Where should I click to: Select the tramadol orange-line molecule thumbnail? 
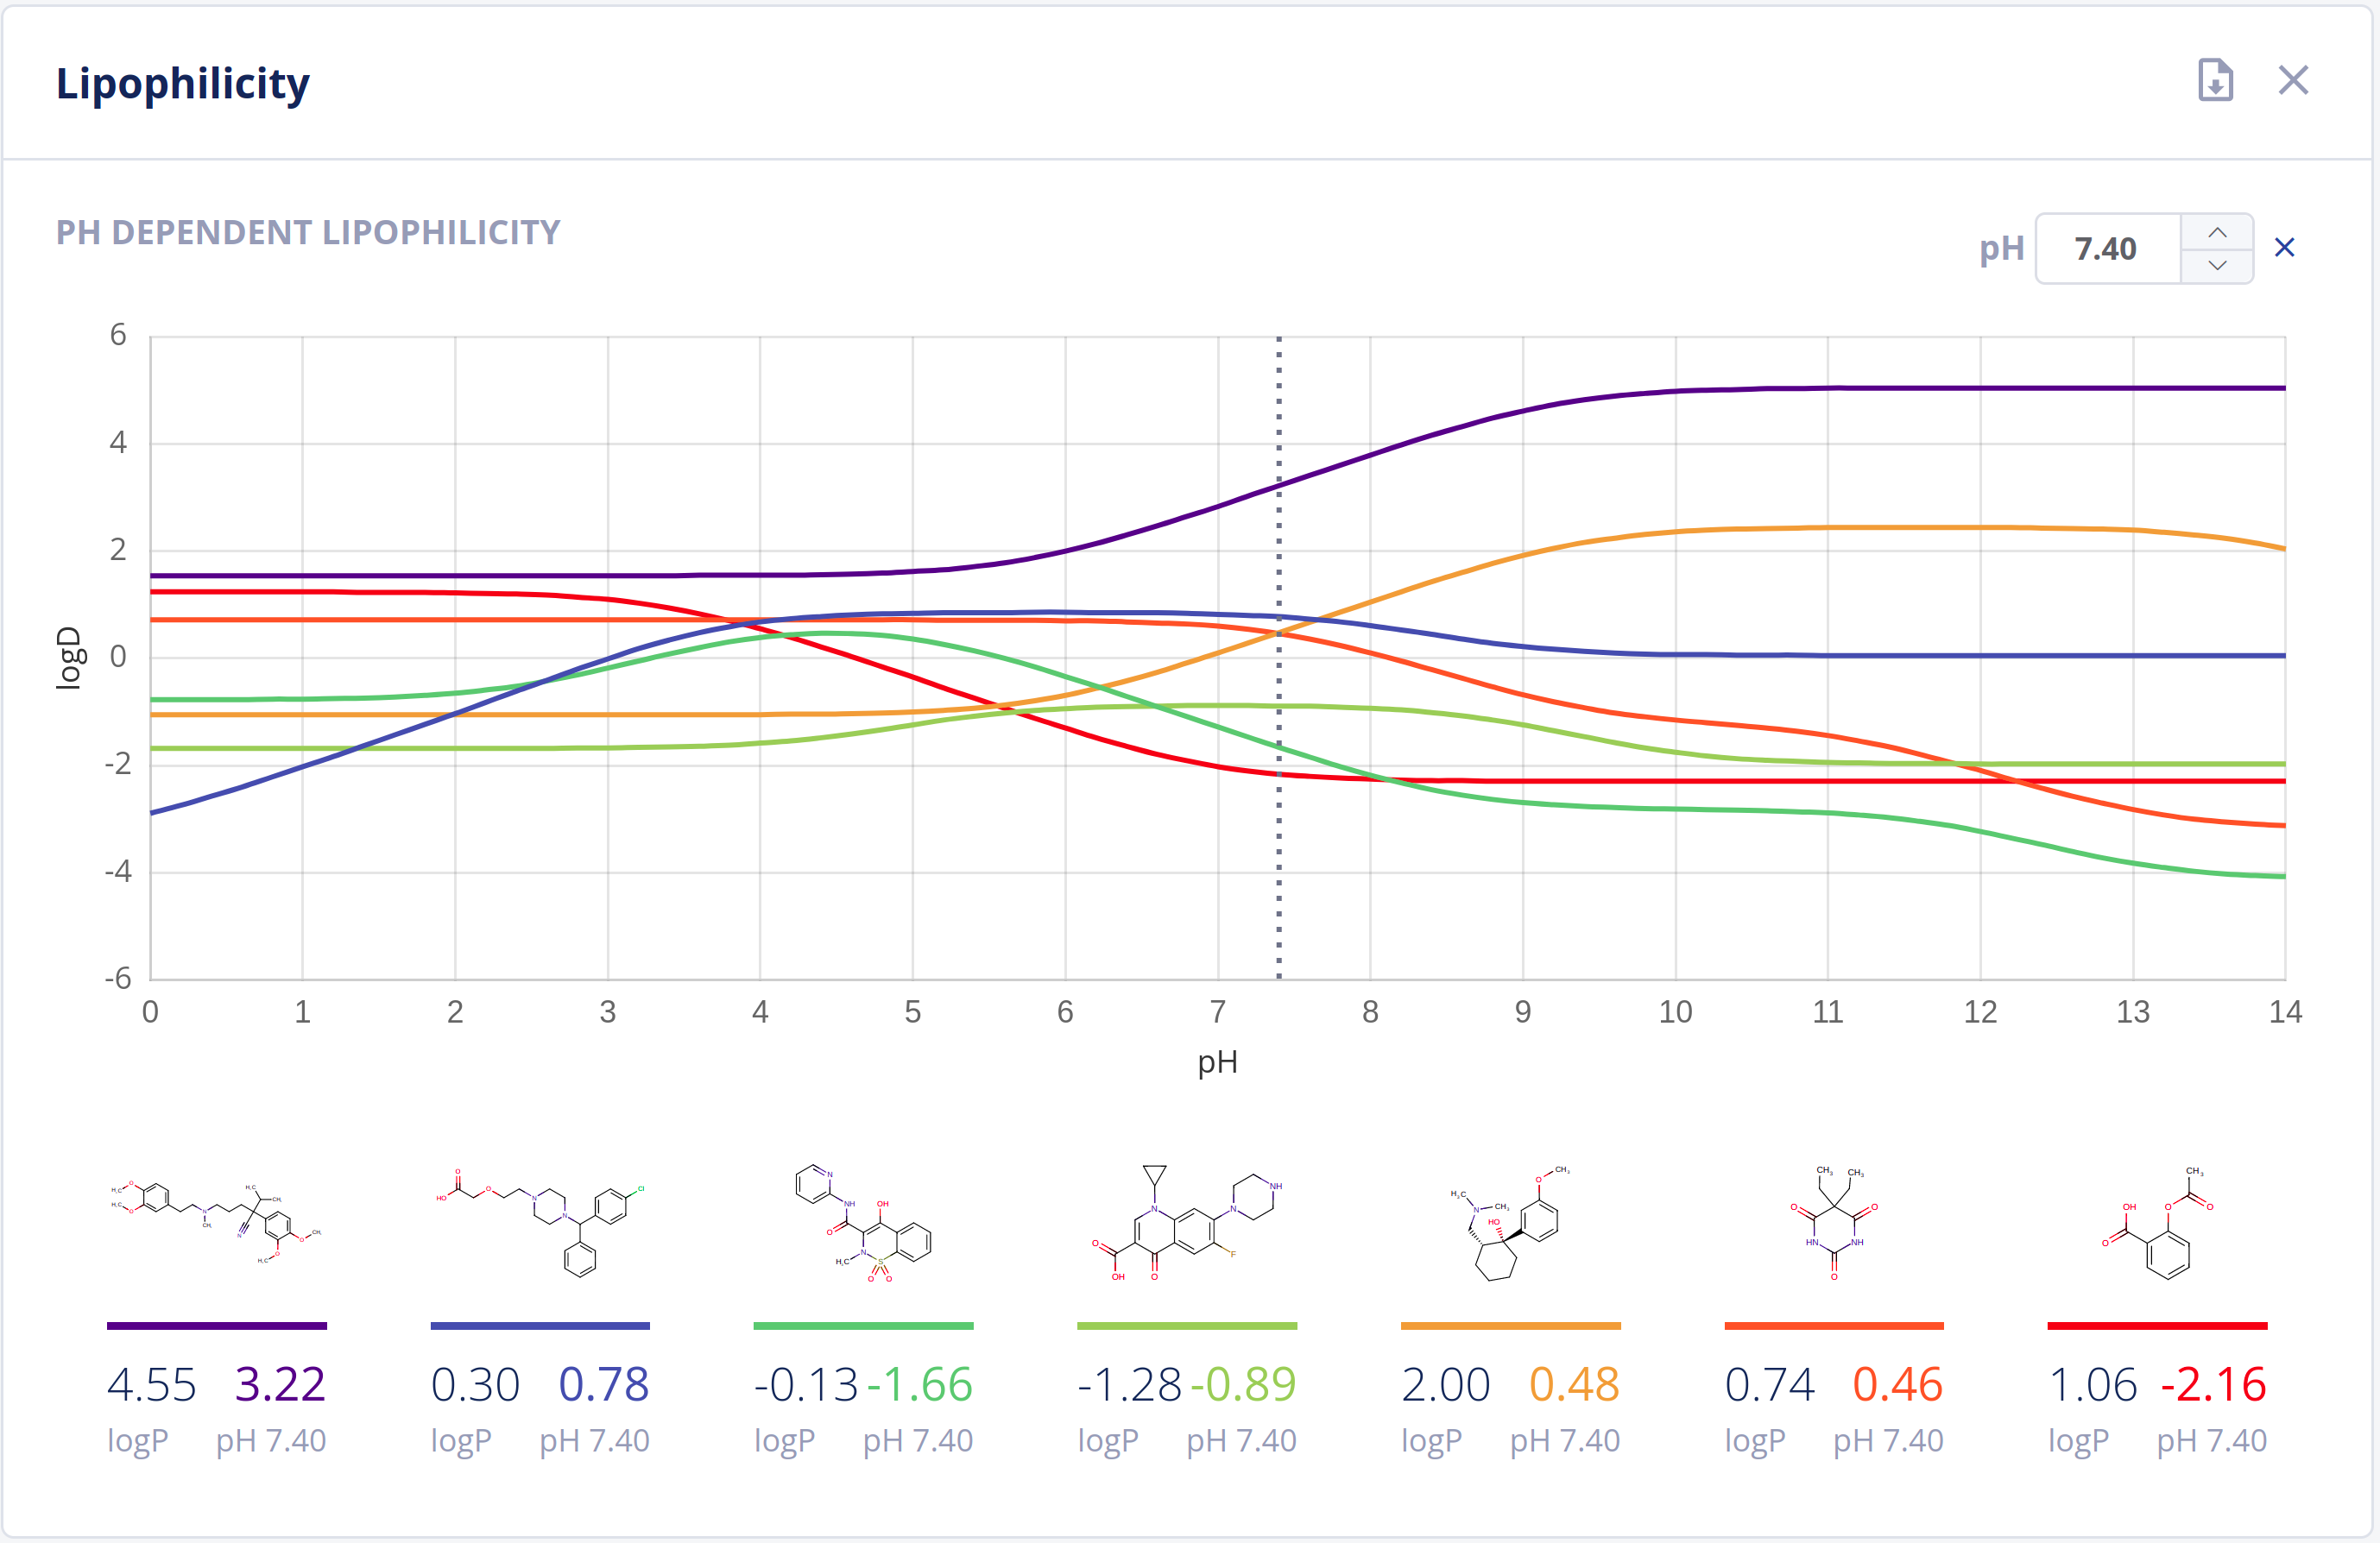[x=1510, y=1221]
